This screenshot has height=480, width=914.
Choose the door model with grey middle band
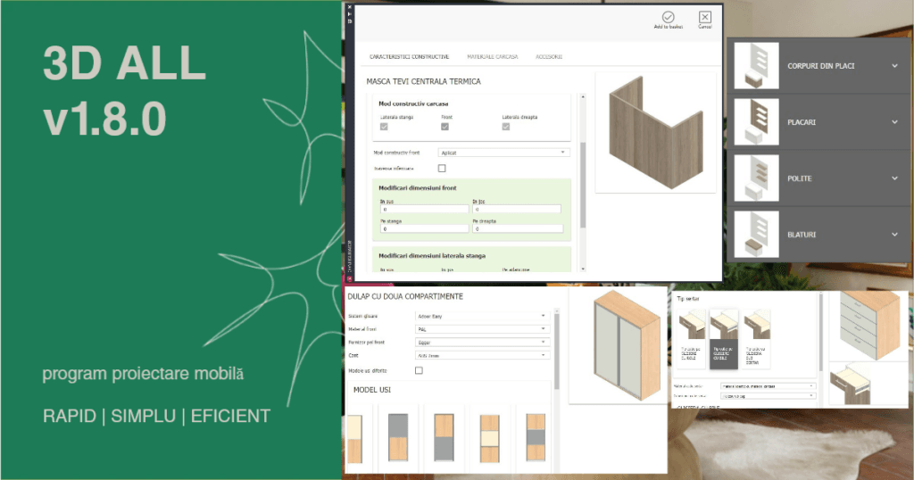pos(536,437)
